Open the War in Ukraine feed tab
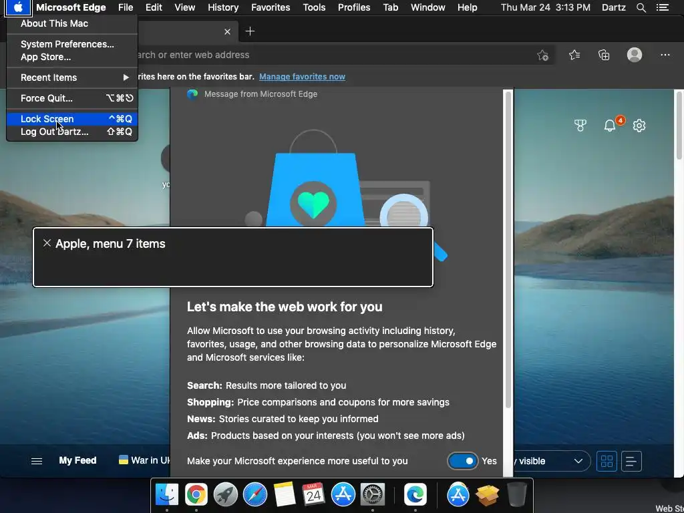Viewport: 684px width, 513px height. click(144, 460)
